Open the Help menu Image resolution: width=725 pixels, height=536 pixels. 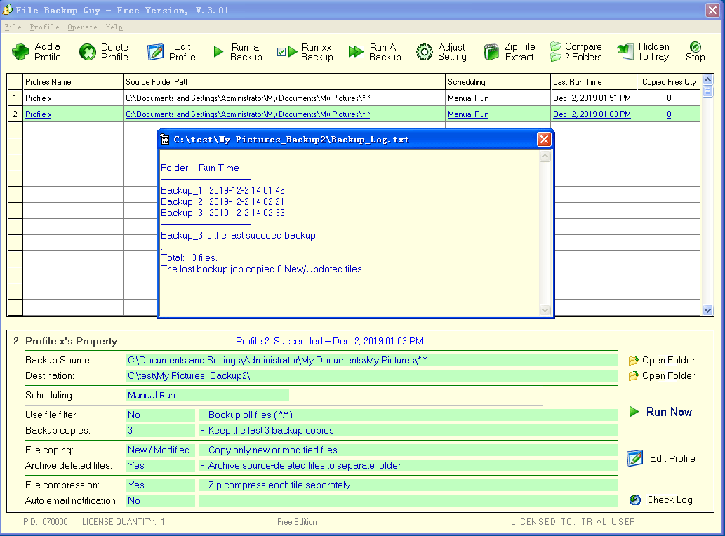point(114,27)
